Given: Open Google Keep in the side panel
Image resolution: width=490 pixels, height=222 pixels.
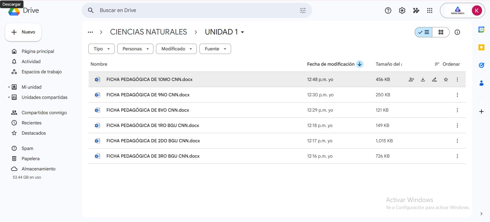Looking at the screenshot, I should (x=481, y=48).
